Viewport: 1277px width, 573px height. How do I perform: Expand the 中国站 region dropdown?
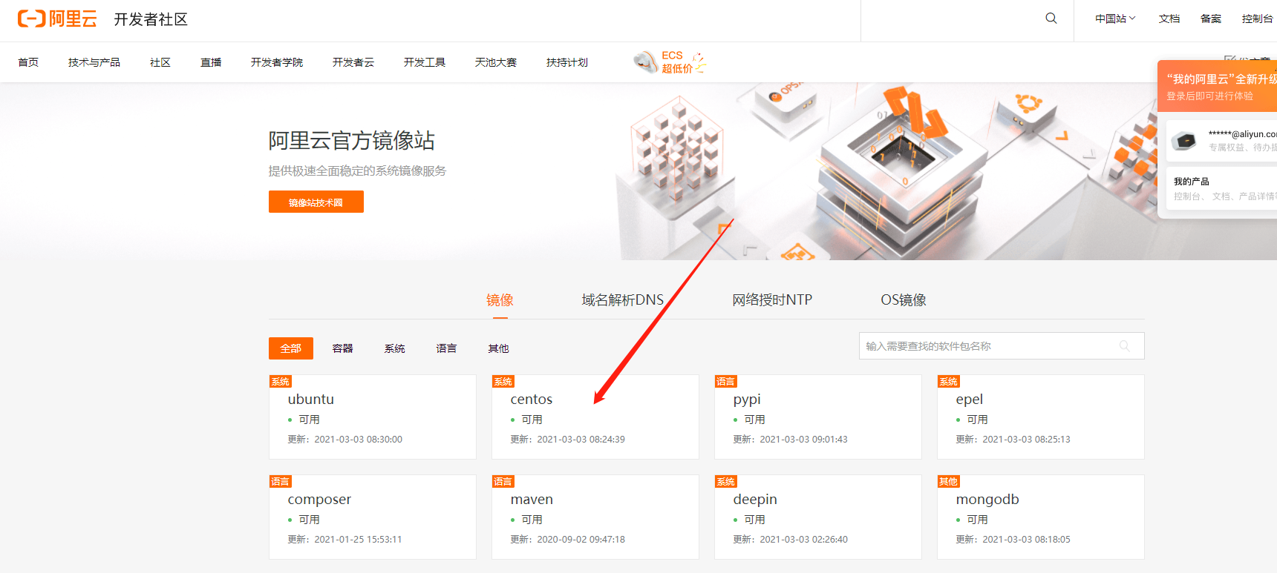point(1115,19)
